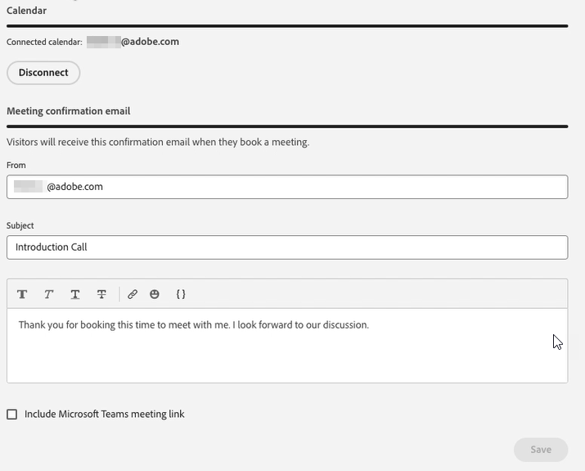Image resolution: width=585 pixels, height=471 pixels.
Task: Open the emoji picker icon
Action: point(155,294)
